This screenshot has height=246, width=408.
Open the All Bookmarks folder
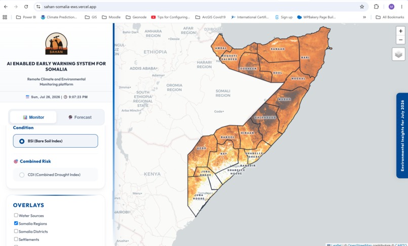coord(390,17)
